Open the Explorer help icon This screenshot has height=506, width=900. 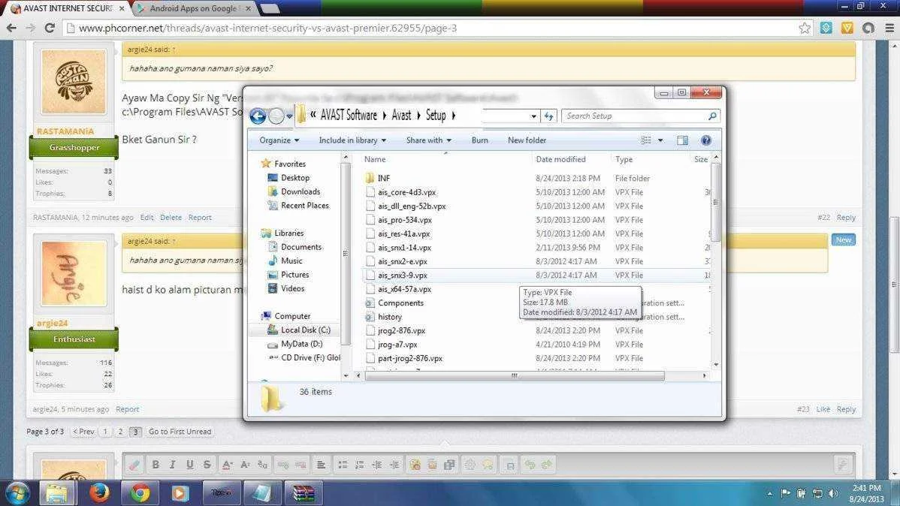click(x=706, y=140)
